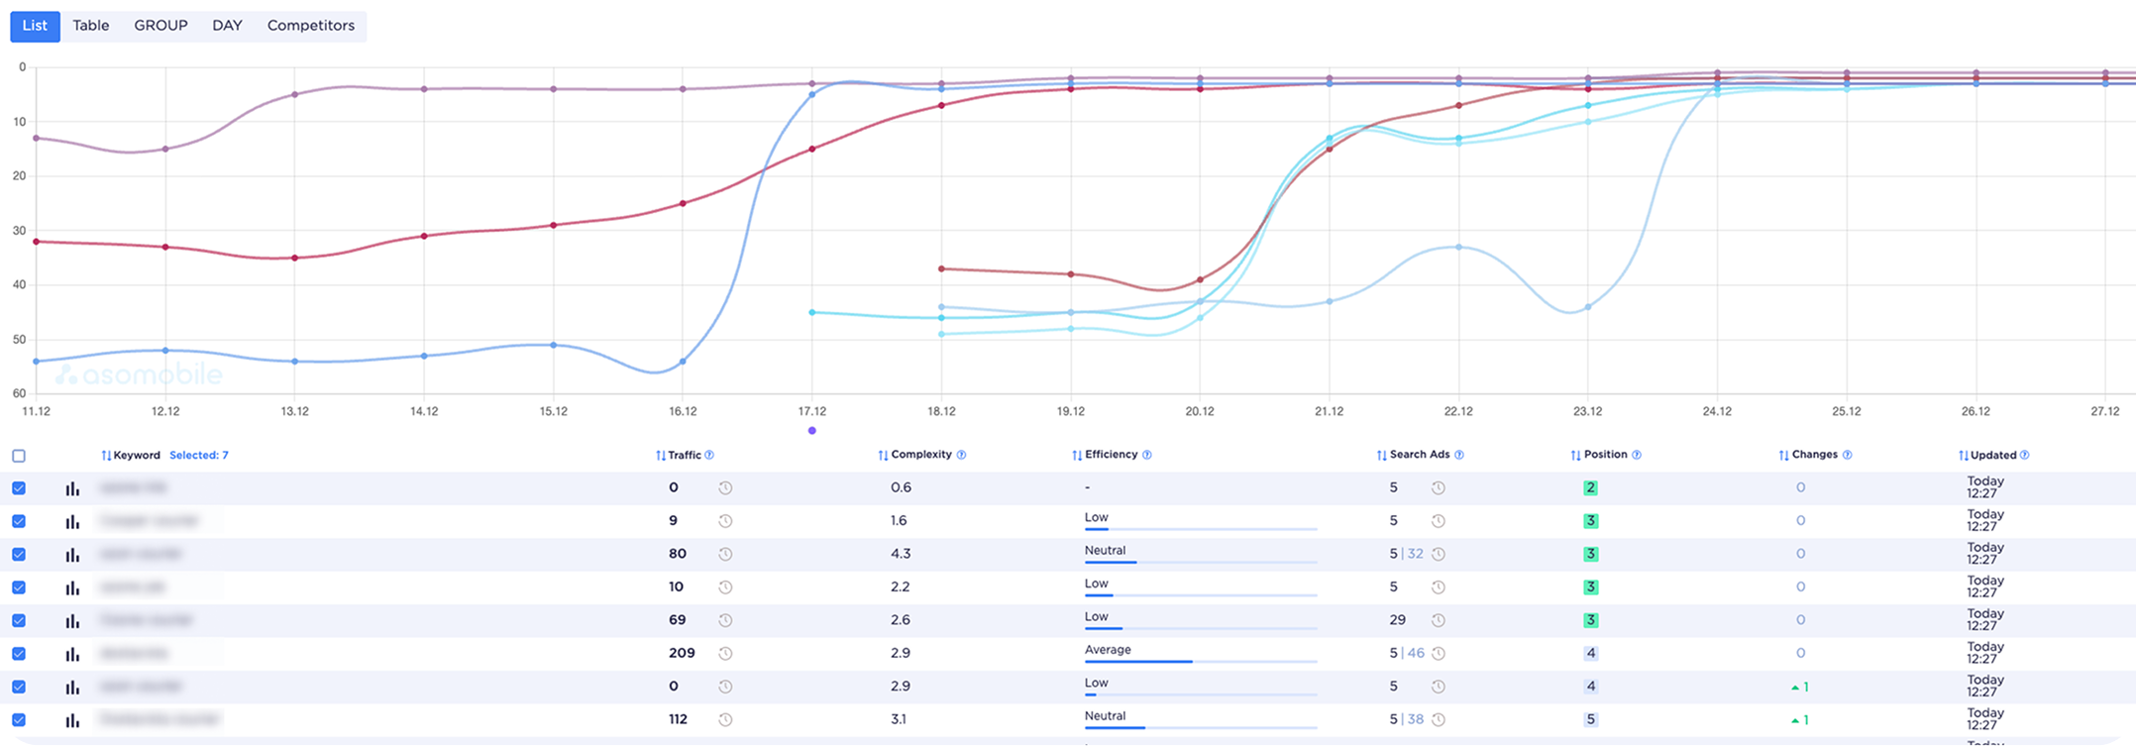
Task: Toggle the select-all checkbox in header
Action: coord(19,456)
